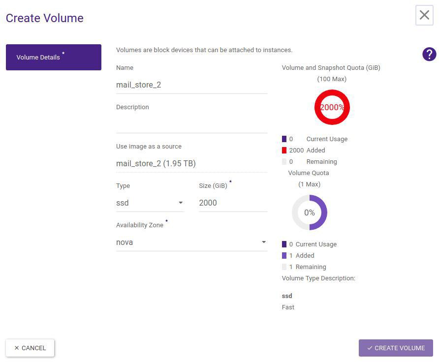Expand the Availability Zone dropdown arrow

[x=264, y=242]
